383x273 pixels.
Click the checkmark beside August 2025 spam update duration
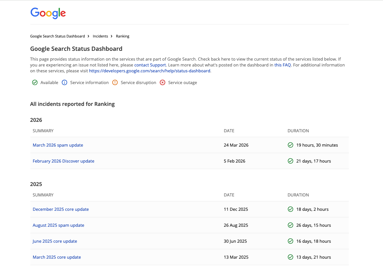tap(291, 225)
